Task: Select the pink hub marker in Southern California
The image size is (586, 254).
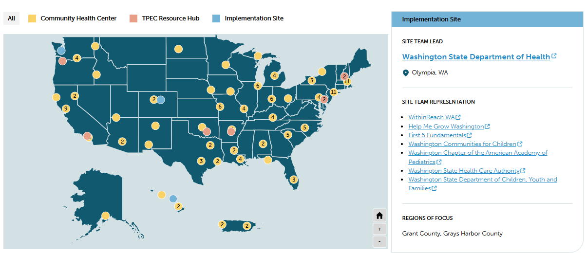Action: tap(87, 136)
